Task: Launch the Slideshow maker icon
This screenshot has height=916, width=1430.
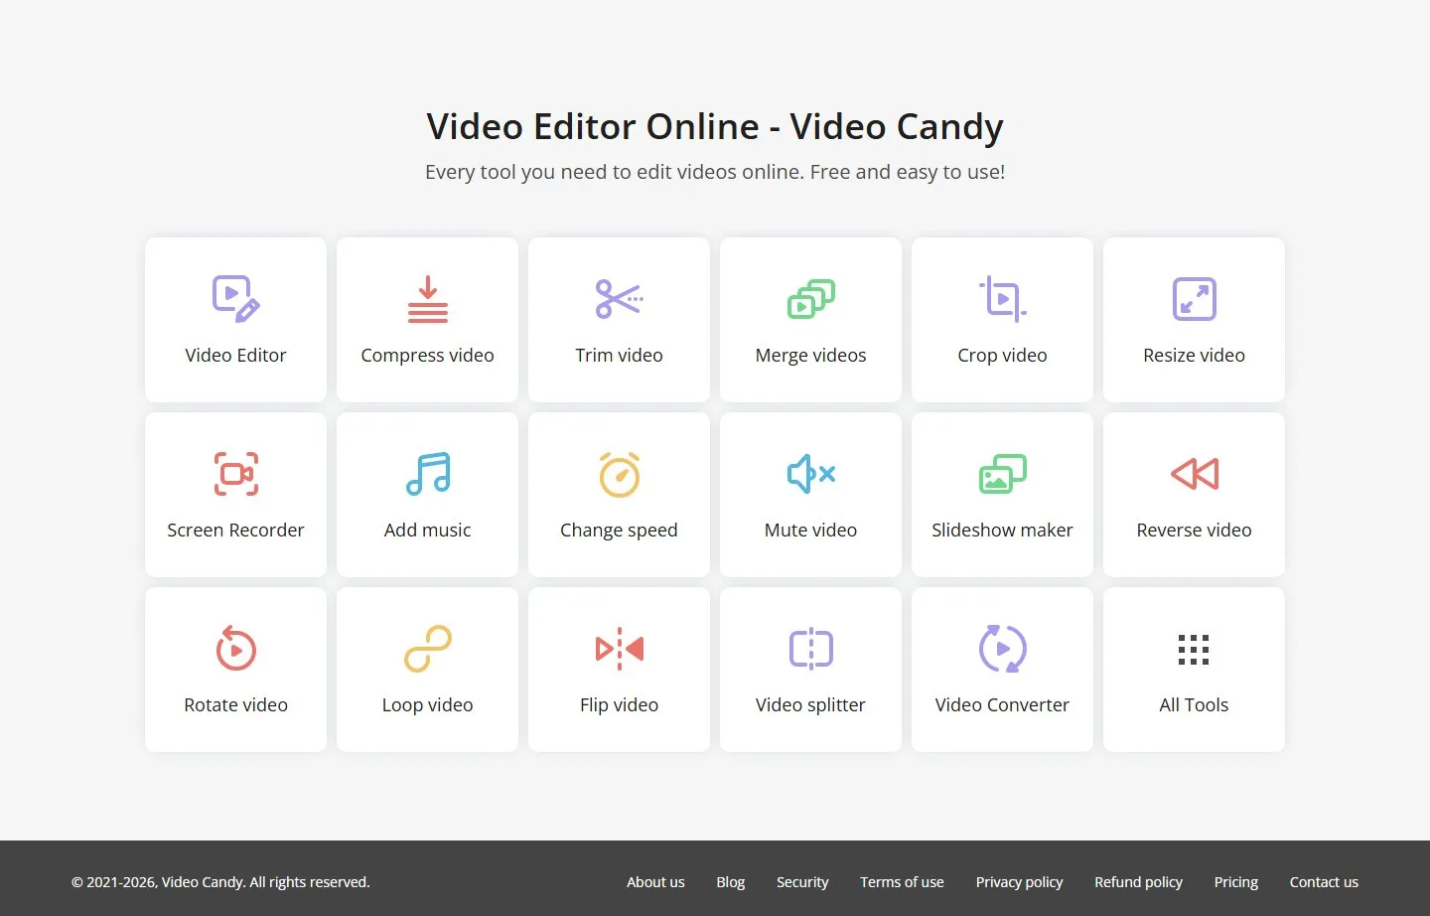Action: point(1003,474)
